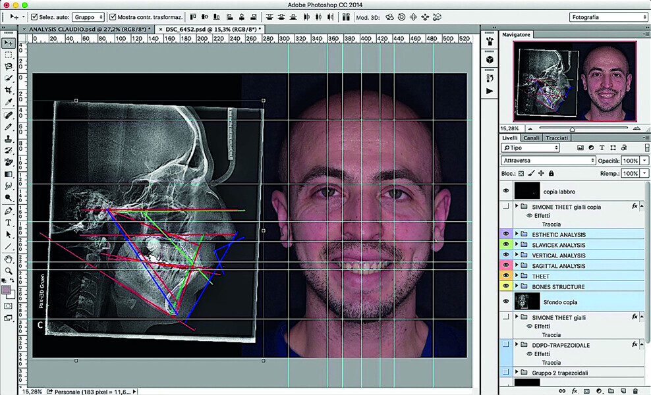651x395 pixels.
Task: Open the Attraversa blend mode dropdown
Action: [548, 161]
